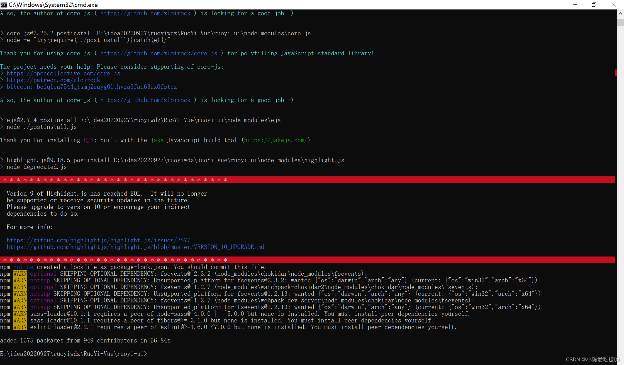This screenshot has width=624, height=365.
Task: Click the blue npm notice label
Action: click(23, 267)
